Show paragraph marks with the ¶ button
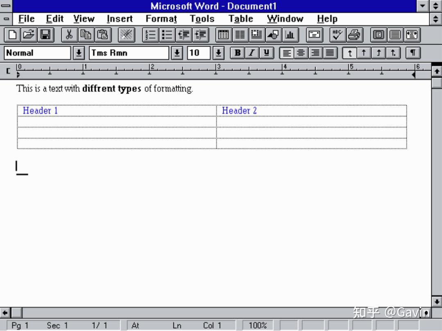Image resolution: width=442 pixels, height=331 pixels. (x=413, y=53)
